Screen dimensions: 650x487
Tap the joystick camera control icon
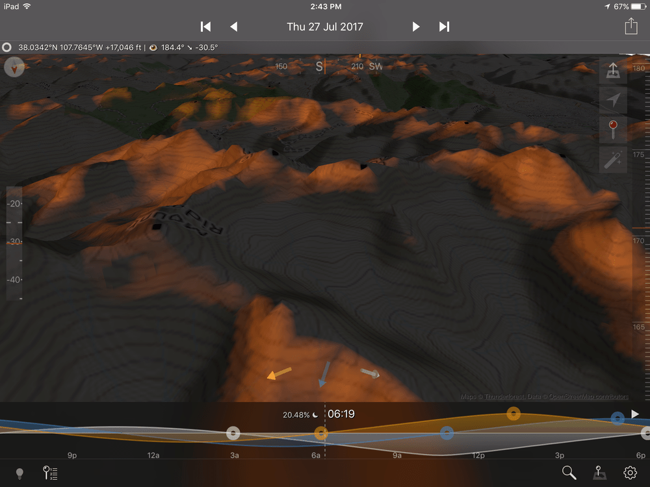(599, 473)
